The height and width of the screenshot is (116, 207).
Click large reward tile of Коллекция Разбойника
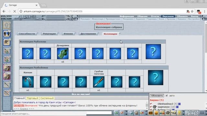[156, 77]
